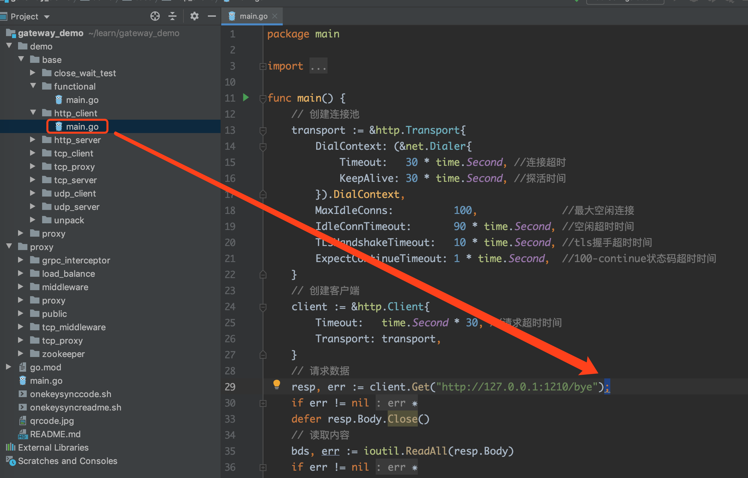Select the proxy folder under top-level proxy

click(x=53, y=301)
